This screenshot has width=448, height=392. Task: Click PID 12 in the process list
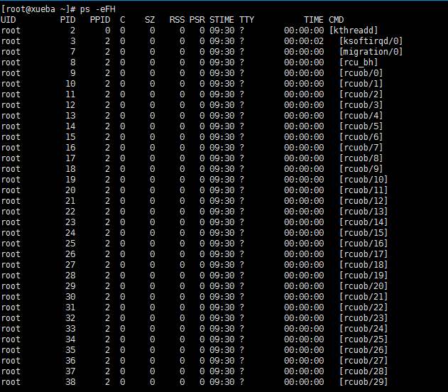point(70,105)
